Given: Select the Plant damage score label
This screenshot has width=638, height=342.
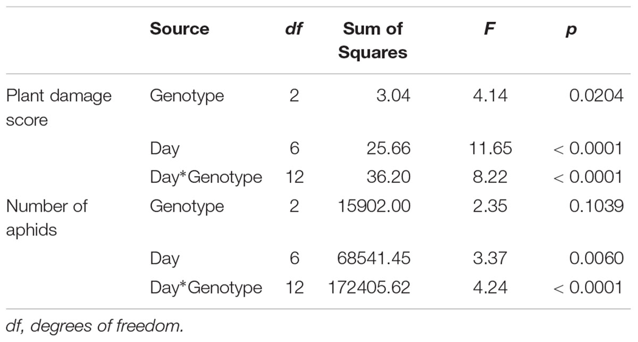Looking at the screenshot, I should (58, 107).
